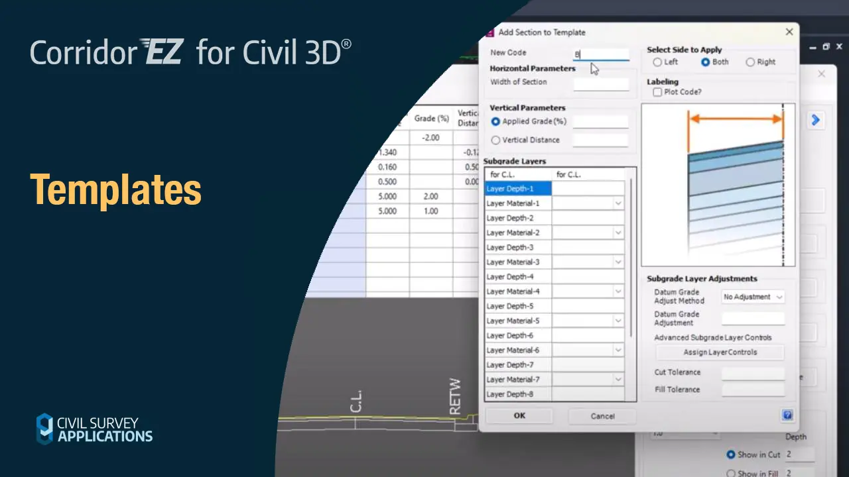Select the Right side radio button
849x477 pixels.
coord(750,62)
